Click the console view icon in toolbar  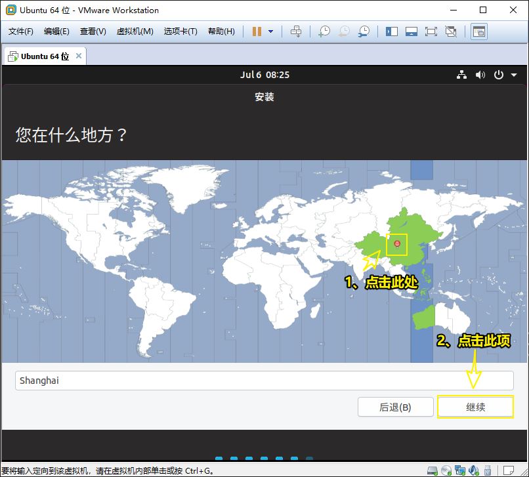point(479,31)
